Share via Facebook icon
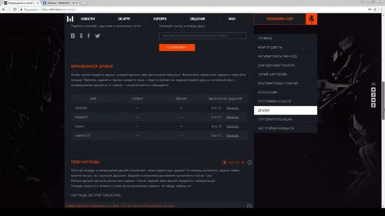 pyautogui.click(x=88, y=36)
